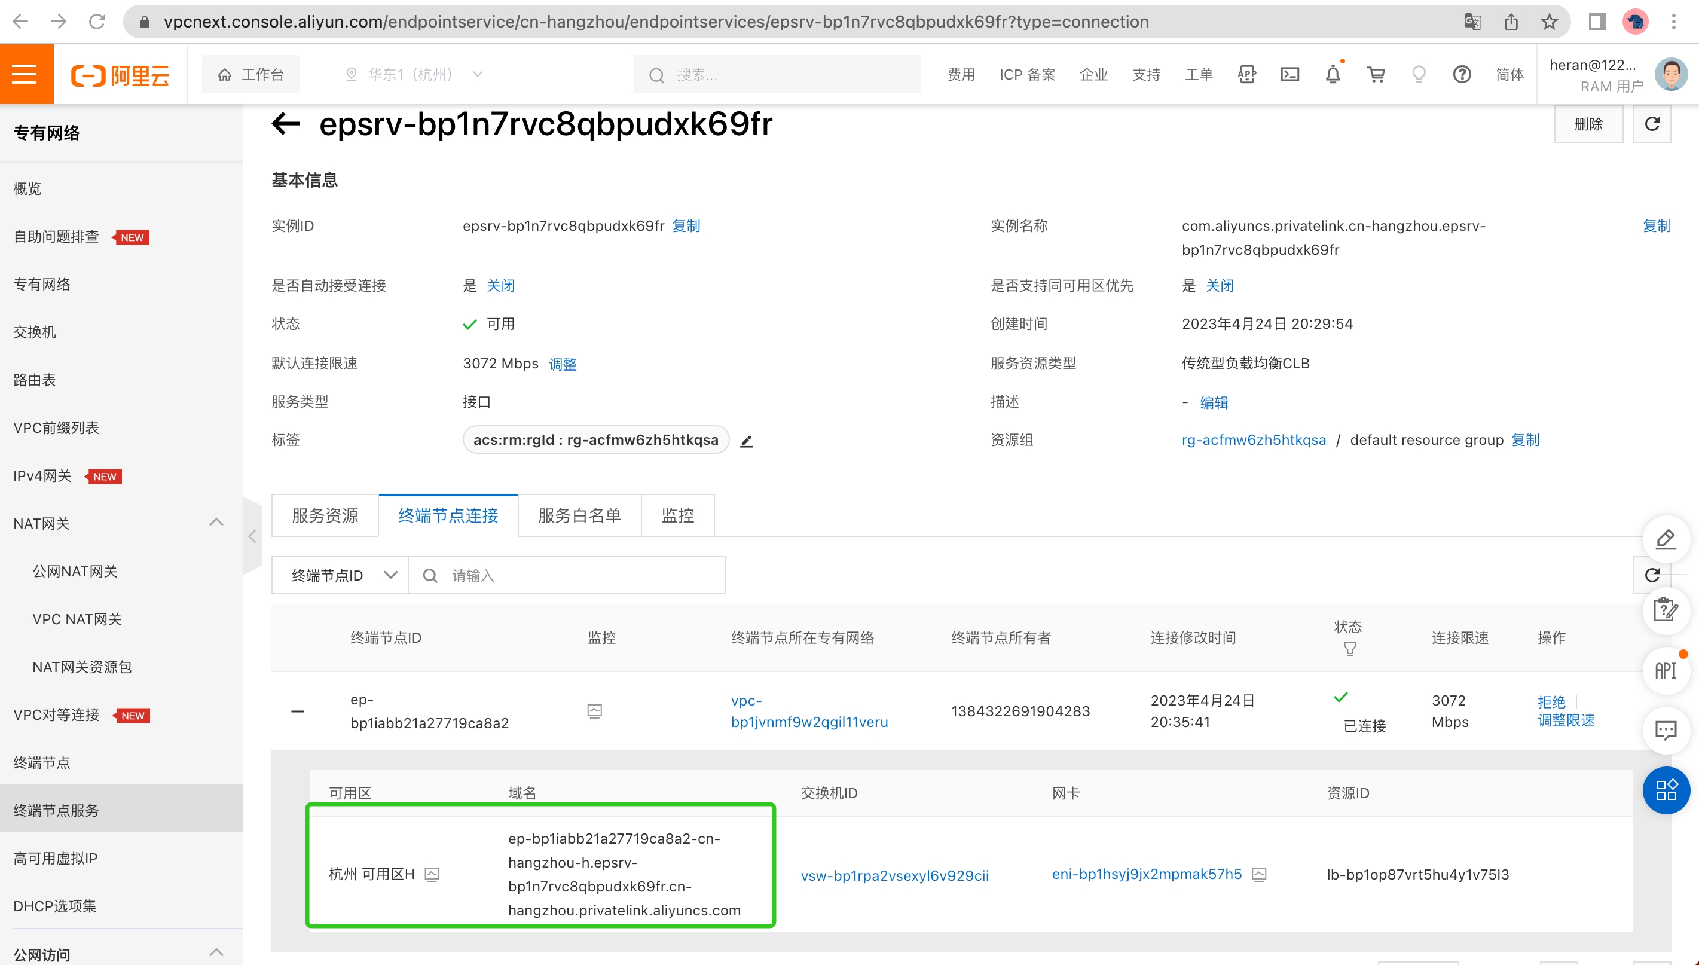Image resolution: width=1699 pixels, height=965 pixels.
Task: Switch to the 服务资源 tab
Action: (x=325, y=515)
